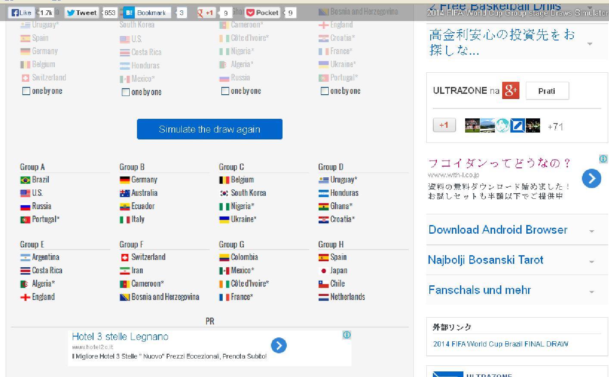
Task: Click the Prati follow button
Action: coord(547,91)
